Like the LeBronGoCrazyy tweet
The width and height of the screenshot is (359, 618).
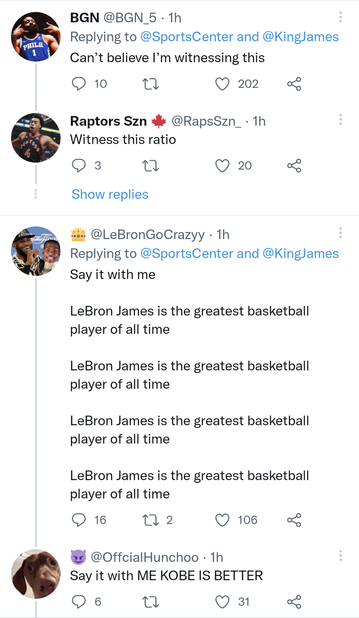(x=223, y=520)
